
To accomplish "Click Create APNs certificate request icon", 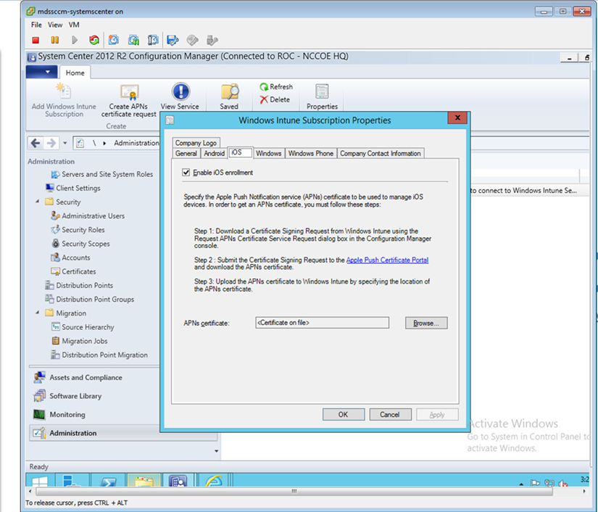I will (129, 101).
